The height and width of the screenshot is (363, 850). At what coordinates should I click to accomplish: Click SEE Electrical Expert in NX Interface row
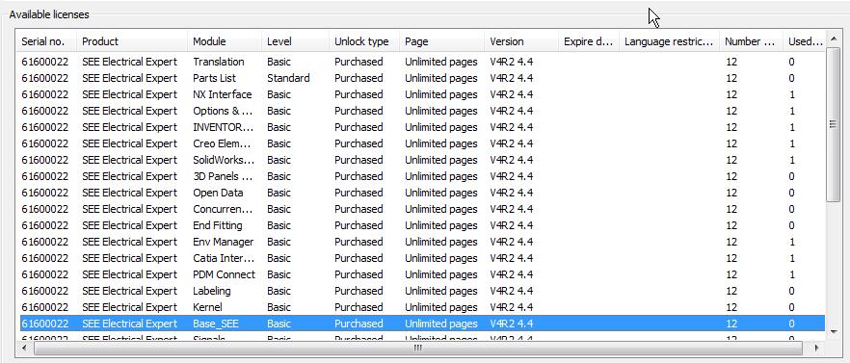(x=129, y=94)
